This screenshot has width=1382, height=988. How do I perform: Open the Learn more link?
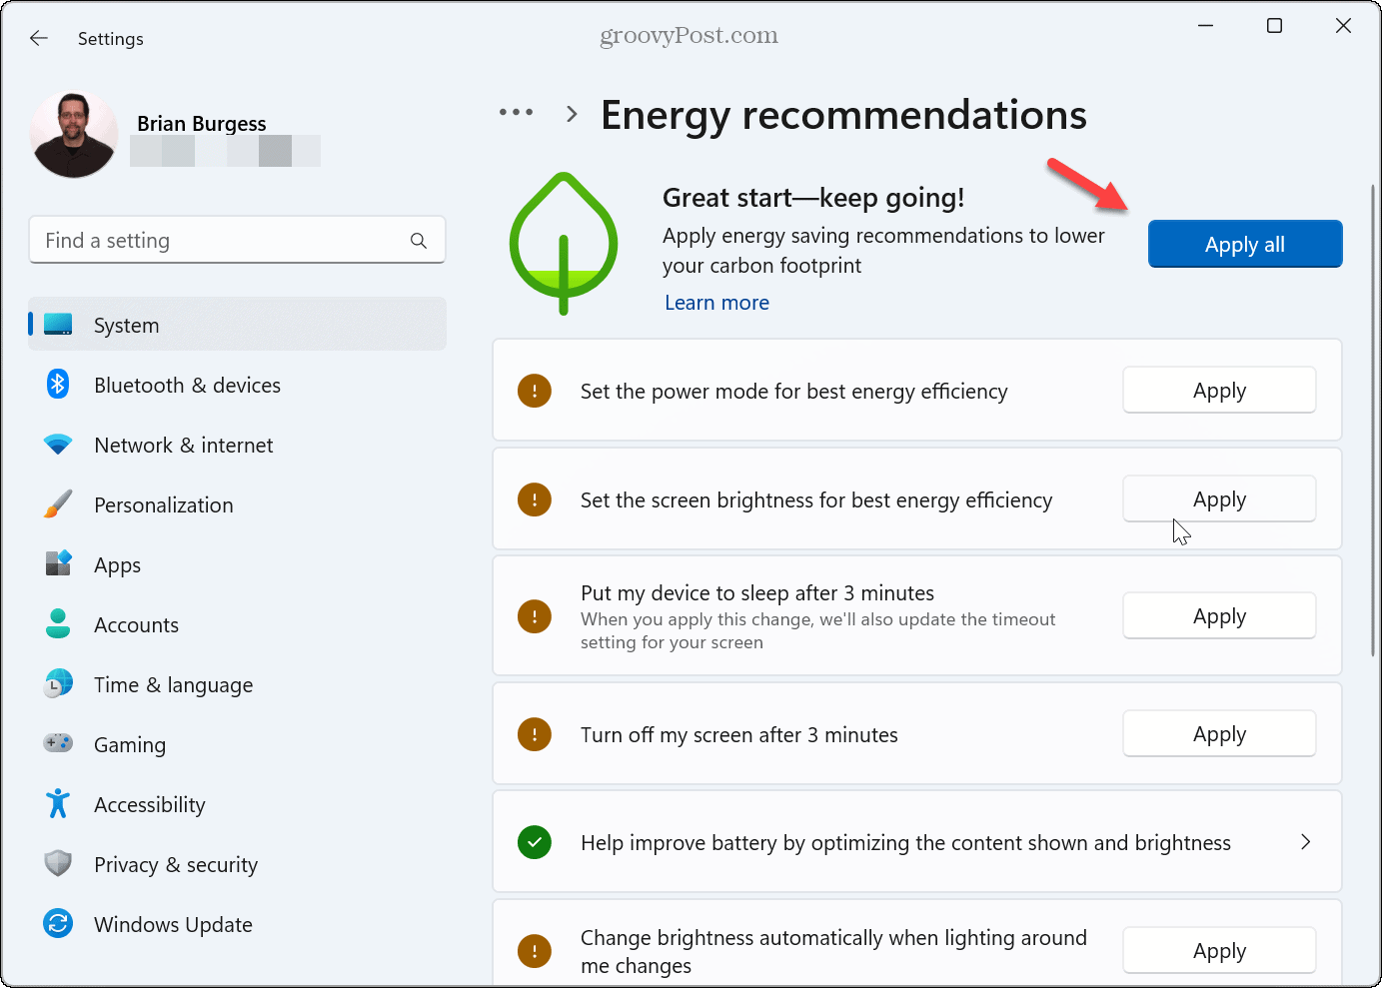pyautogui.click(x=716, y=303)
